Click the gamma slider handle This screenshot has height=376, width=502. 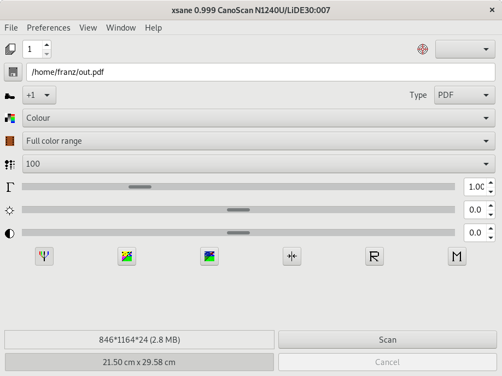140,187
